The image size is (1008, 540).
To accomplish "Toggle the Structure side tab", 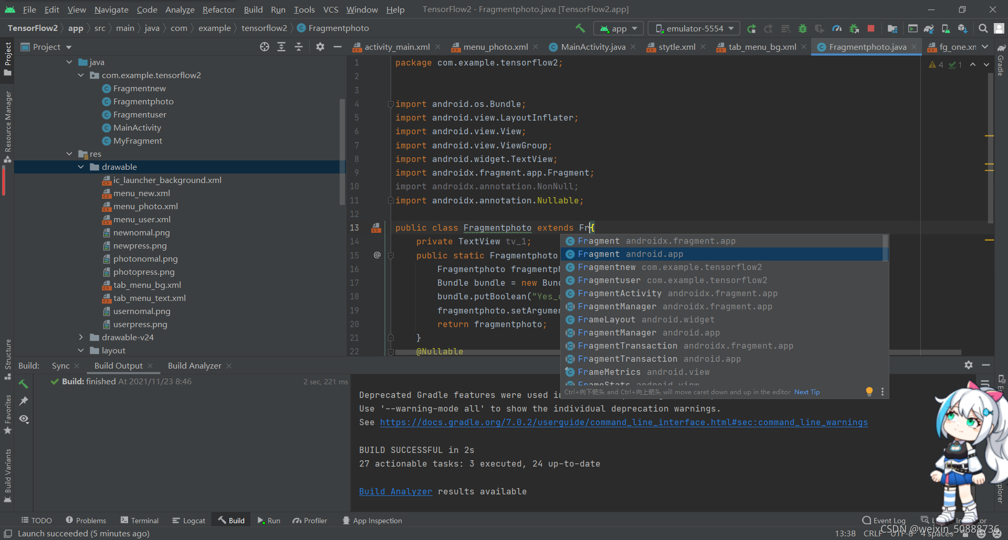I will [7, 359].
